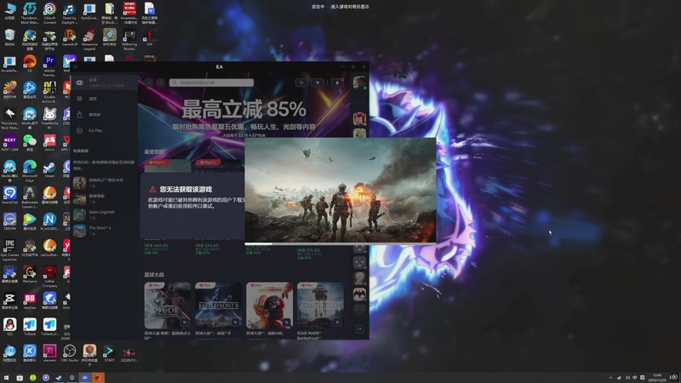Viewport: 681px width, 383px height.
Task: Click the EA forward navigation arrow
Action: pos(160,83)
